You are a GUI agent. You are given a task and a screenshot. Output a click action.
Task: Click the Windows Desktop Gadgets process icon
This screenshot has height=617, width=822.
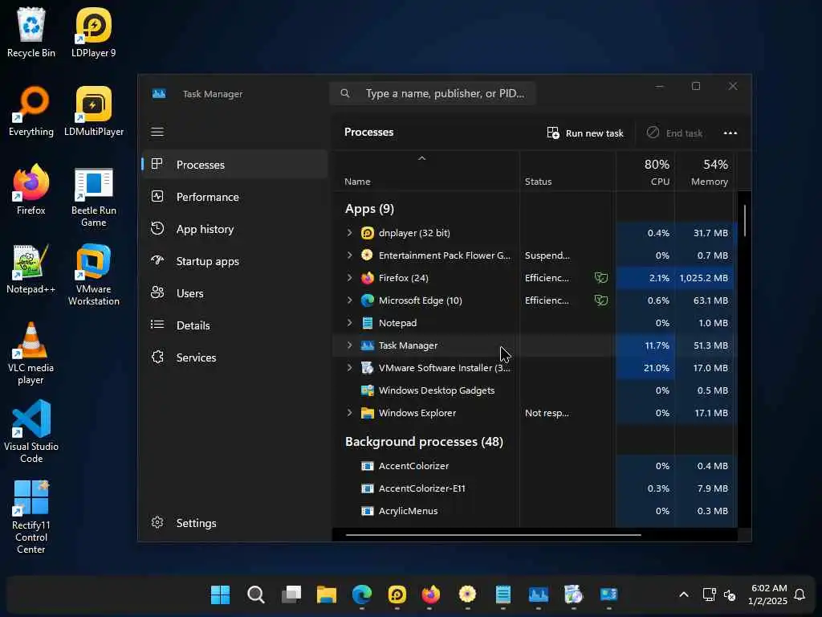[368, 390]
